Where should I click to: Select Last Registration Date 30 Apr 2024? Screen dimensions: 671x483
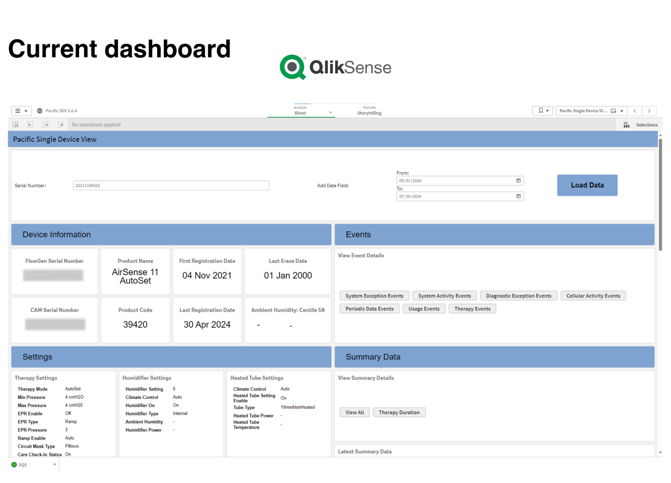pos(207,324)
